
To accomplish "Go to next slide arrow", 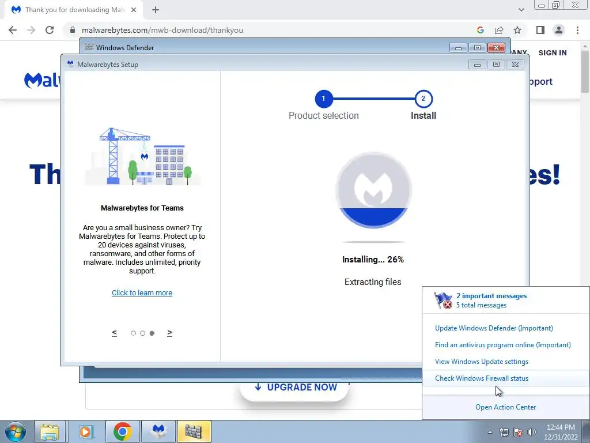I will click(170, 333).
